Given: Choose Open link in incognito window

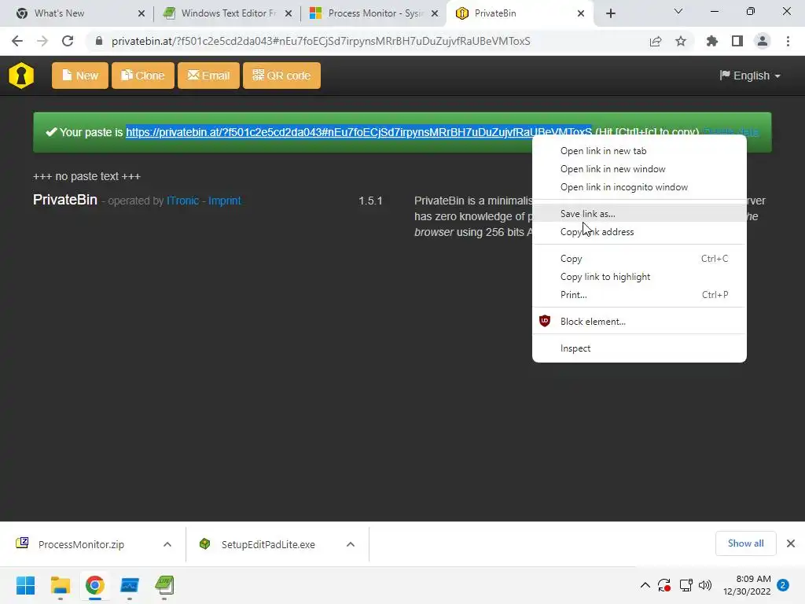Looking at the screenshot, I should pos(639,187).
